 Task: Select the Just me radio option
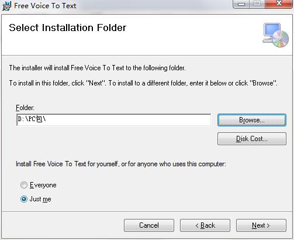tap(24, 199)
